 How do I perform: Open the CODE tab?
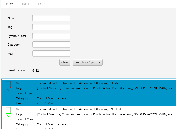click(42, 4)
